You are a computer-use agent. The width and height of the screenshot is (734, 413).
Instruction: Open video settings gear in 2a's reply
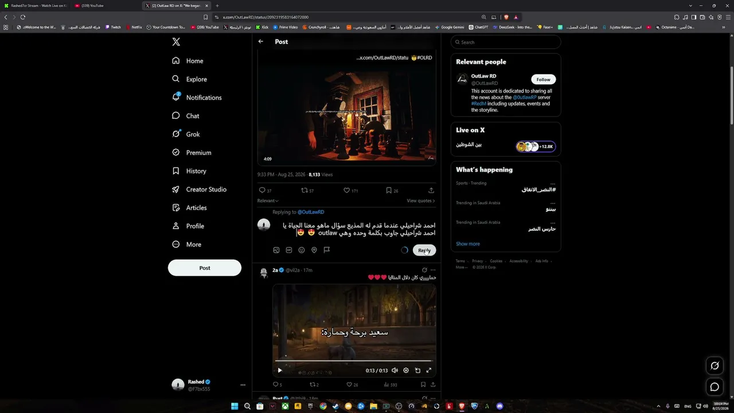point(406,371)
